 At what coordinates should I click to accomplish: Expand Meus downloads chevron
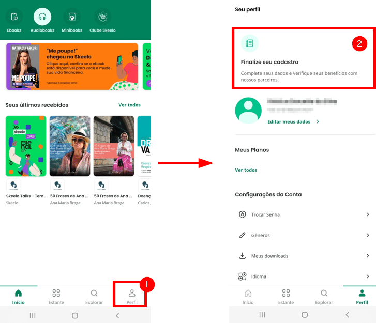click(x=368, y=256)
